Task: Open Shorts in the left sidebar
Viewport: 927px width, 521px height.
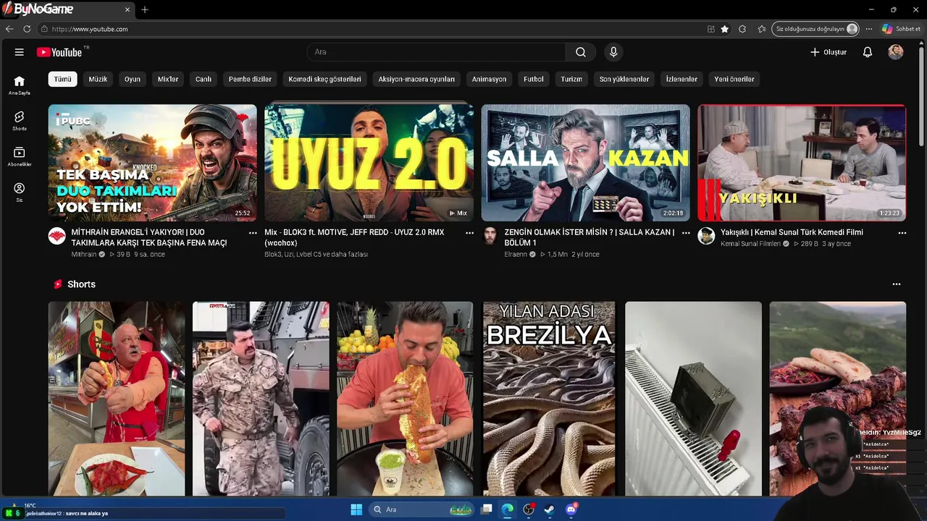Action: [x=20, y=121]
